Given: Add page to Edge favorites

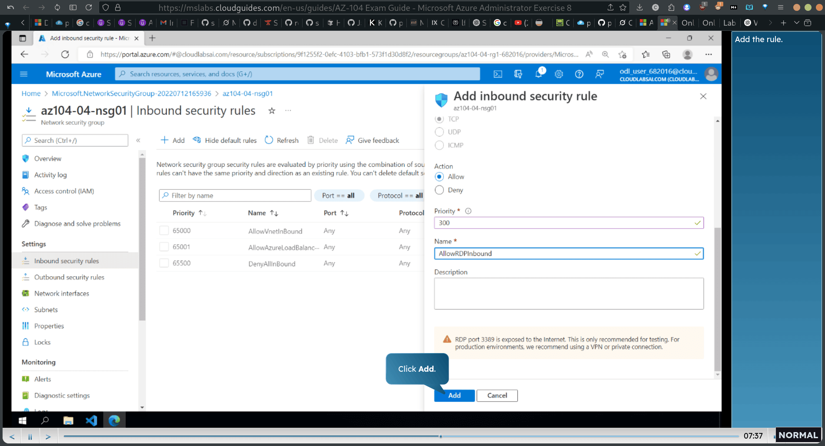Looking at the screenshot, I should [x=622, y=54].
